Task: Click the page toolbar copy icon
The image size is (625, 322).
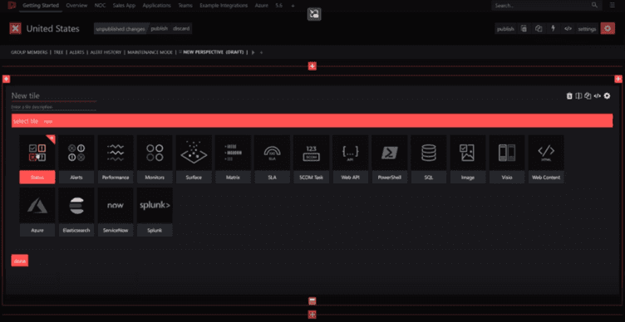Action: [x=539, y=29]
